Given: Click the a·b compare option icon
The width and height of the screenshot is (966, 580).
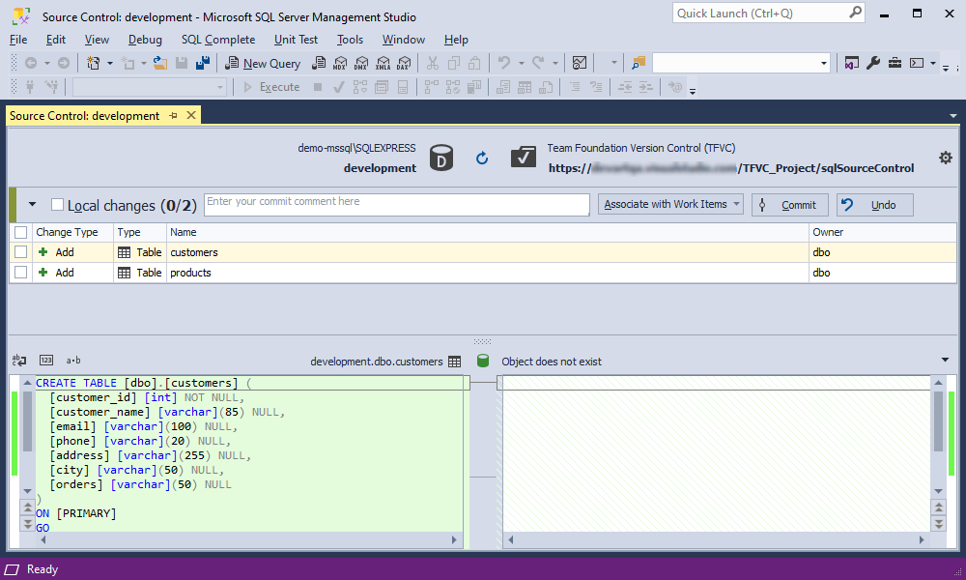Looking at the screenshot, I should point(73,361).
